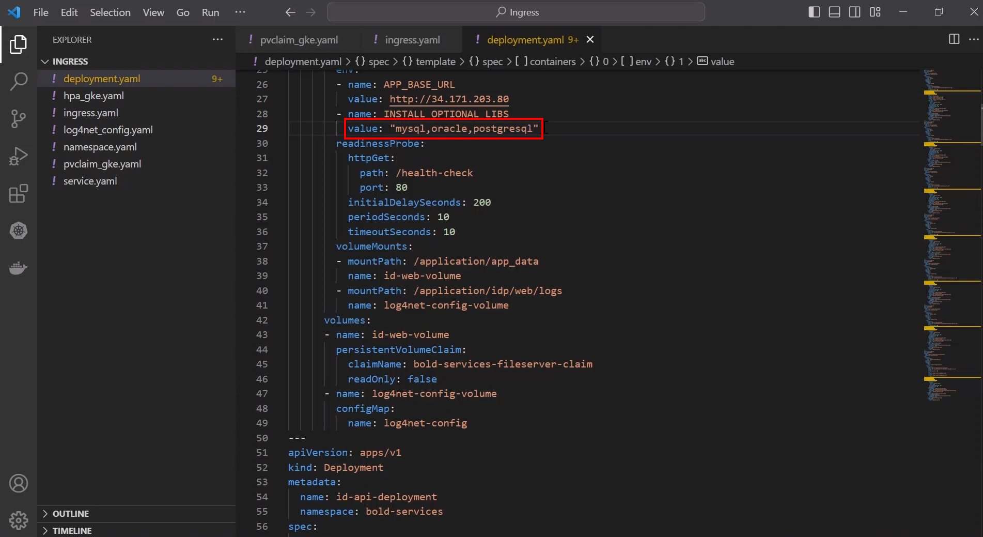Click the /health-check path value
This screenshot has height=537, width=983.
coord(434,173)
